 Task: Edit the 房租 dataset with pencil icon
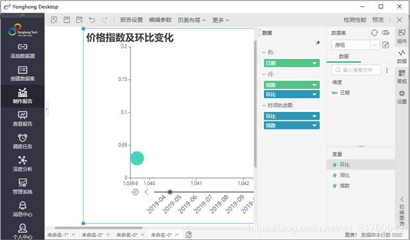coord(386,45)
